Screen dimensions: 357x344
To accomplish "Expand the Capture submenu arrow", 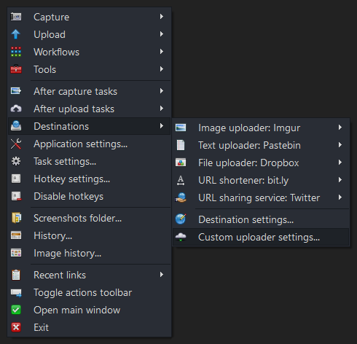I will pos(162,17).
